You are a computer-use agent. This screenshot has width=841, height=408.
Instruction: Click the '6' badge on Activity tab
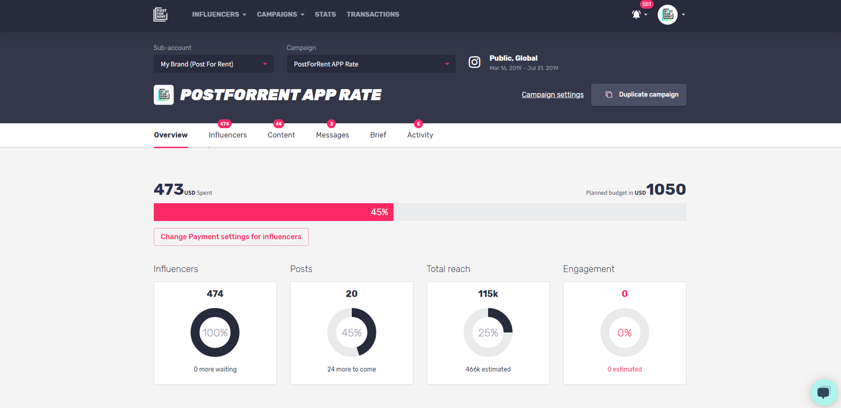click(418, 124)
